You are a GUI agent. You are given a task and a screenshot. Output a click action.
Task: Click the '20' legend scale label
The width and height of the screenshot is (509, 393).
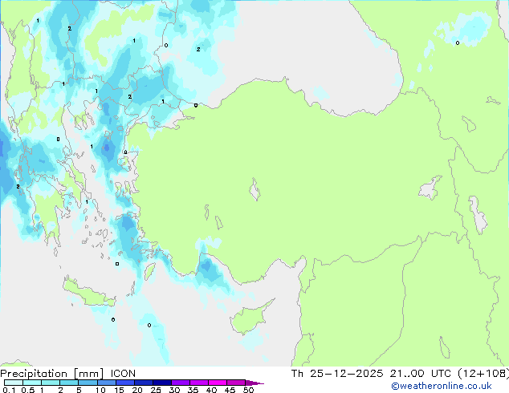137,390
